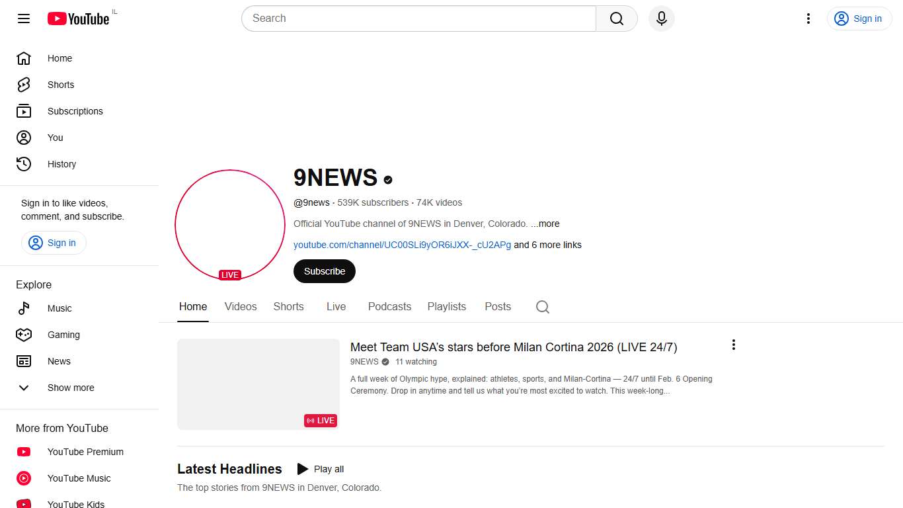903x508 pixels.
Task: Open three-dot menu on Team USA video
Action: click(733, 345)
